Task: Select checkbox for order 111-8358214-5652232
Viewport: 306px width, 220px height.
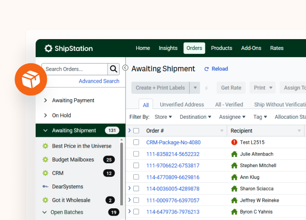Action: coord(136,154)
